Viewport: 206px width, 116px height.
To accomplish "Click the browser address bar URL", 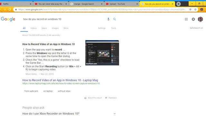I will [x=102, y=9].
